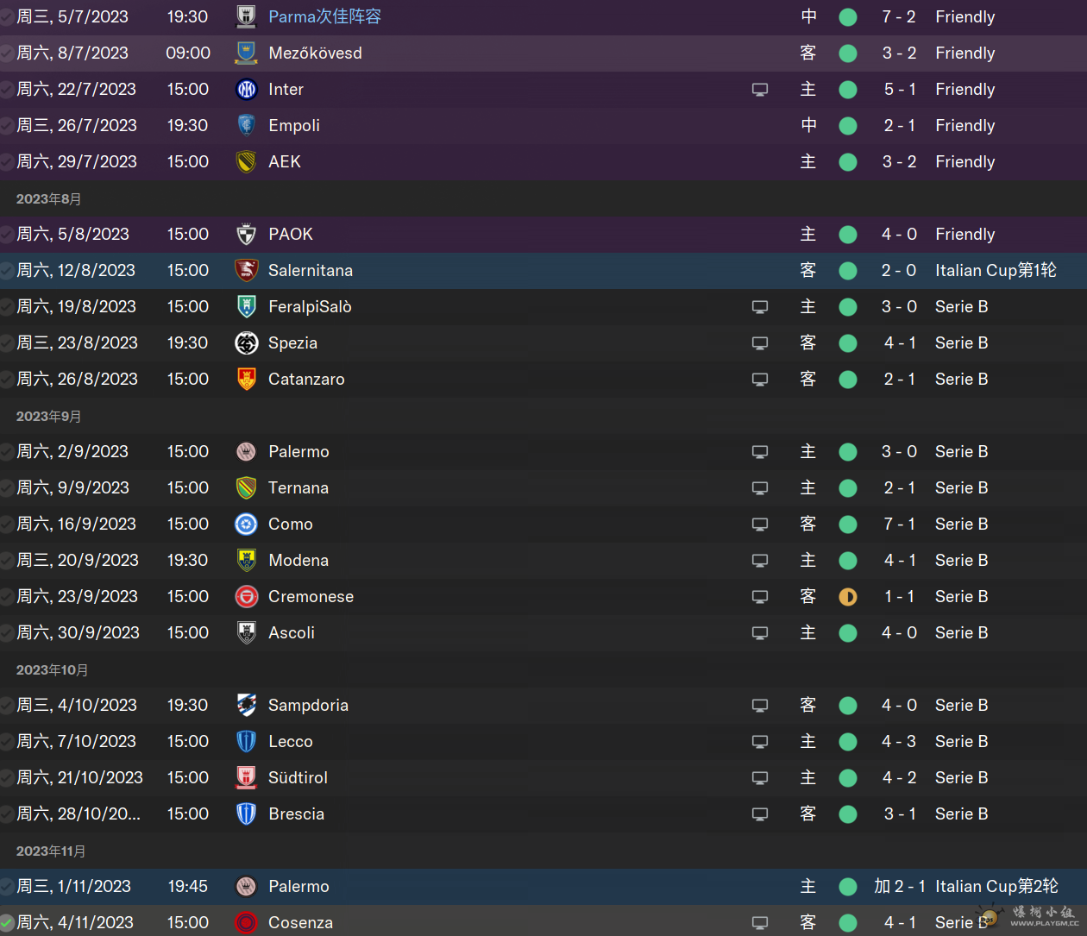1087x936 pixels.
Task: Click the Salernitana team badge
Action: (247, 270)
